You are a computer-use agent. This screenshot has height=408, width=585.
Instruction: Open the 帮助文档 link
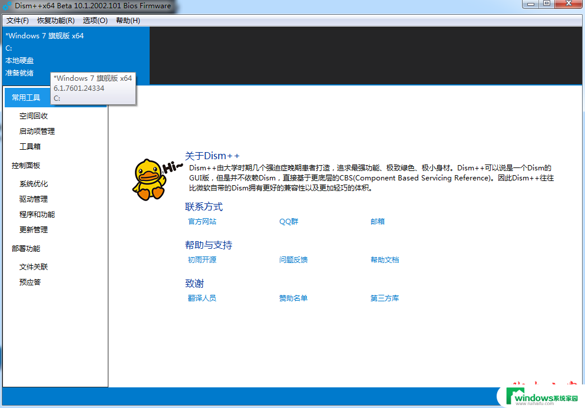pos(385,260)
